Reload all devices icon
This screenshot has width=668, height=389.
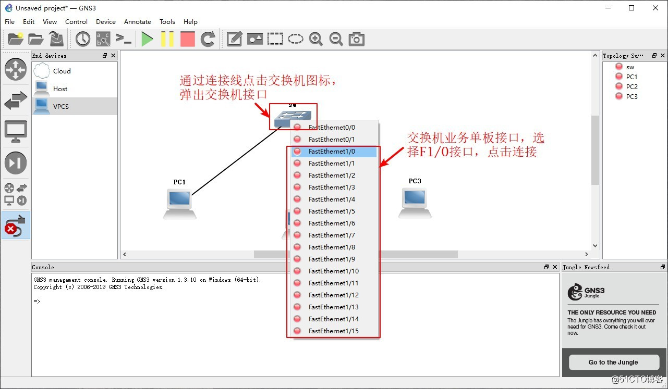tap(208, 39)
